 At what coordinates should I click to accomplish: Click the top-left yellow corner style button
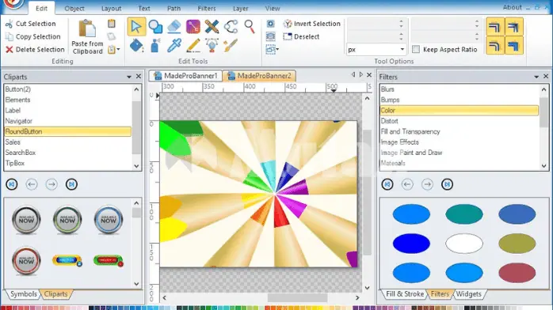tap(495, 27)
